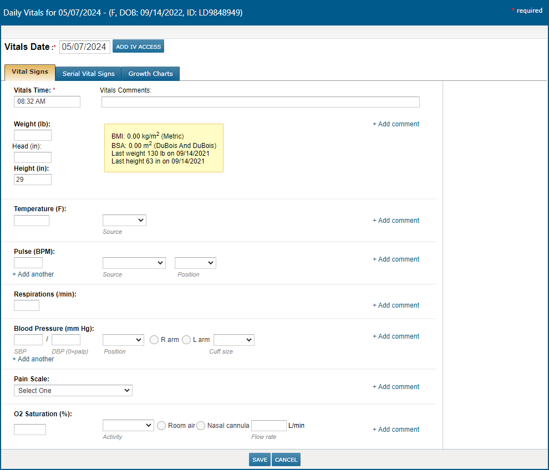Focus the Vitals Comments text field
Image resolution: width=549 pixels, height=470 pixels.
[260, 102]
